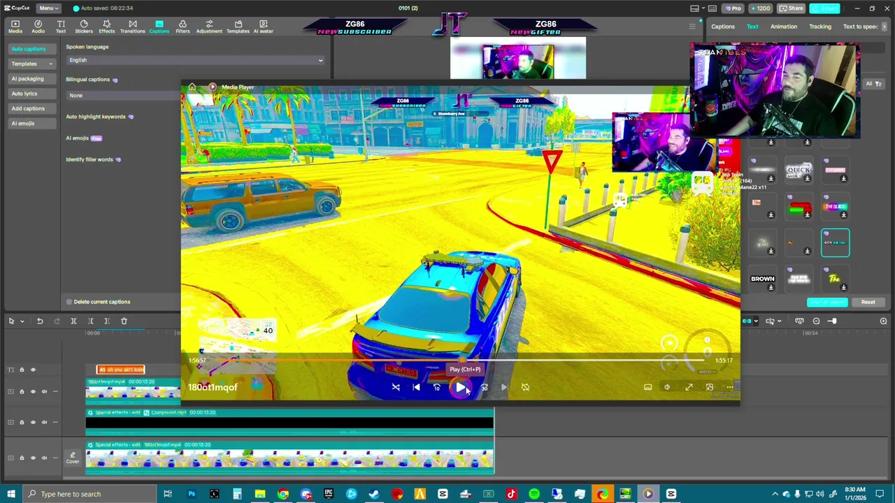Click the Pro badge button
The height and width of the screenshot is (503, 895).
tap(733, 8)
